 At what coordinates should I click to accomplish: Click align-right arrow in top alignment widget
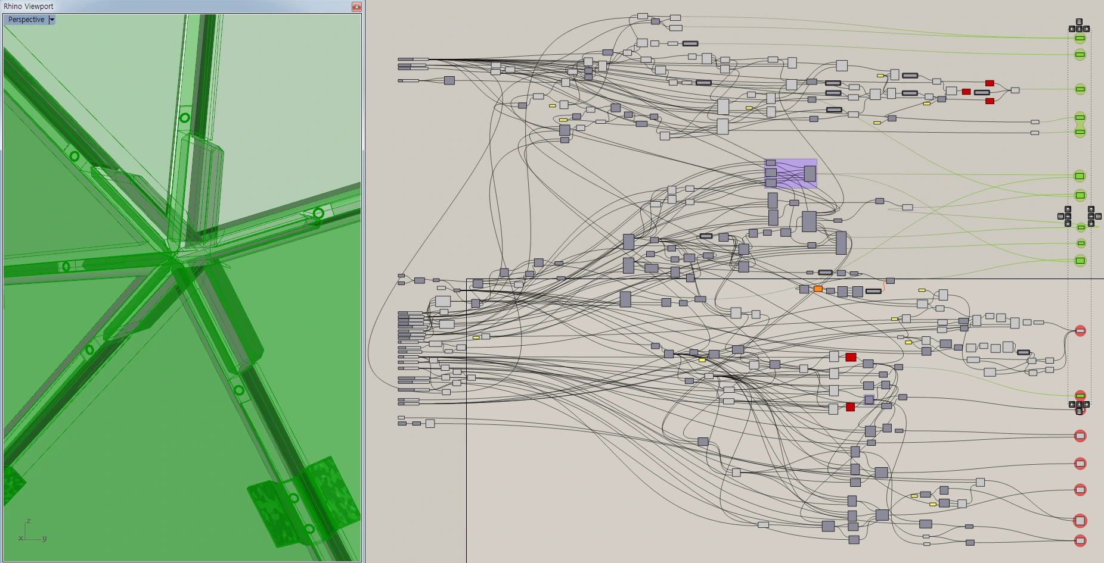click(x=1086, y=29)
